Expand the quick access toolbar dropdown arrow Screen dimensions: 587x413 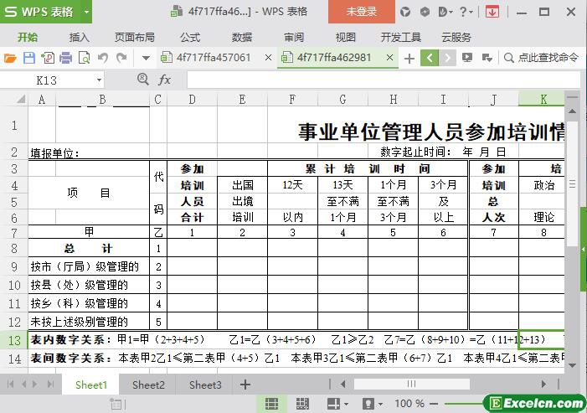click(x=146, y=58)
